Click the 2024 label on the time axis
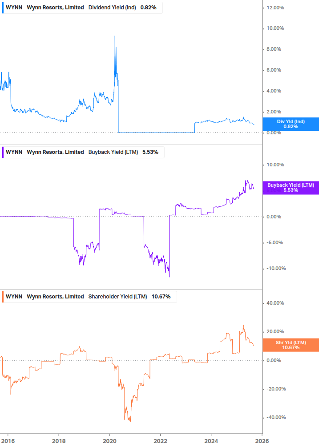This screenshot has width=319, height=447. (211, 441)
